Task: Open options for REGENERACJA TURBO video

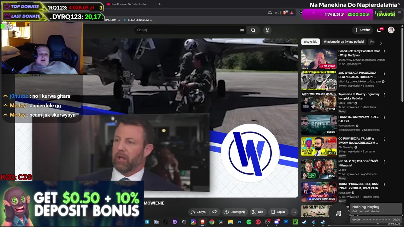Action: [x=384, y=73]
